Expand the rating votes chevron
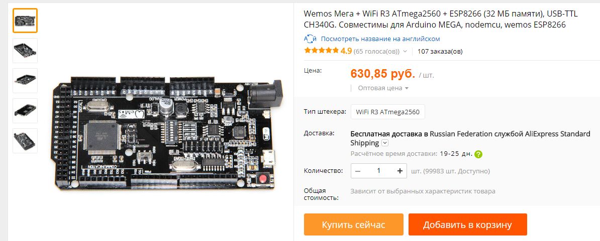 click(x=405, y=51)
